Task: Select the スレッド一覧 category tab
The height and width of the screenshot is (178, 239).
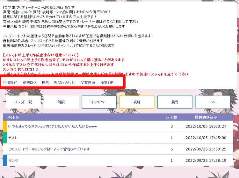Action: tap(23, 102)
